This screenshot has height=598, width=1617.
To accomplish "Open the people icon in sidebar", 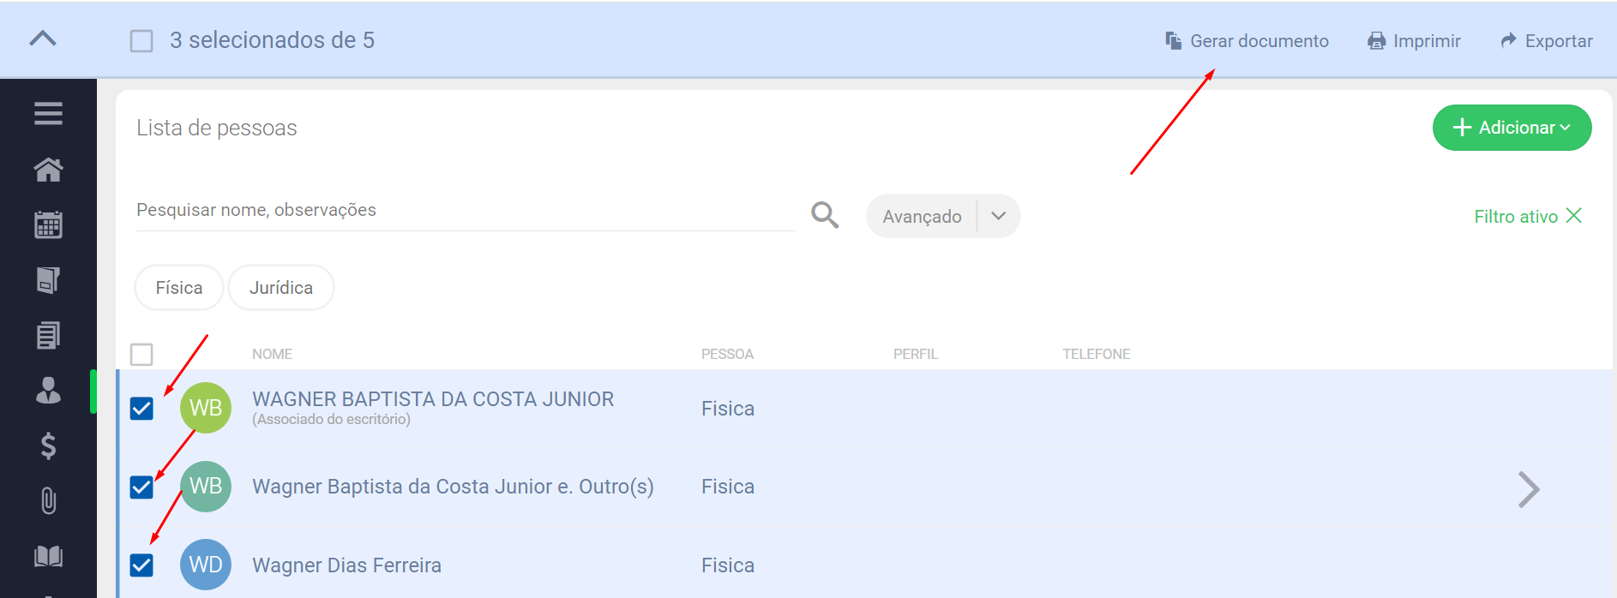I will (x=48, y=391).
